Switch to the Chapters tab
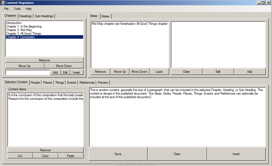272x166 pixels. point(10,16)
